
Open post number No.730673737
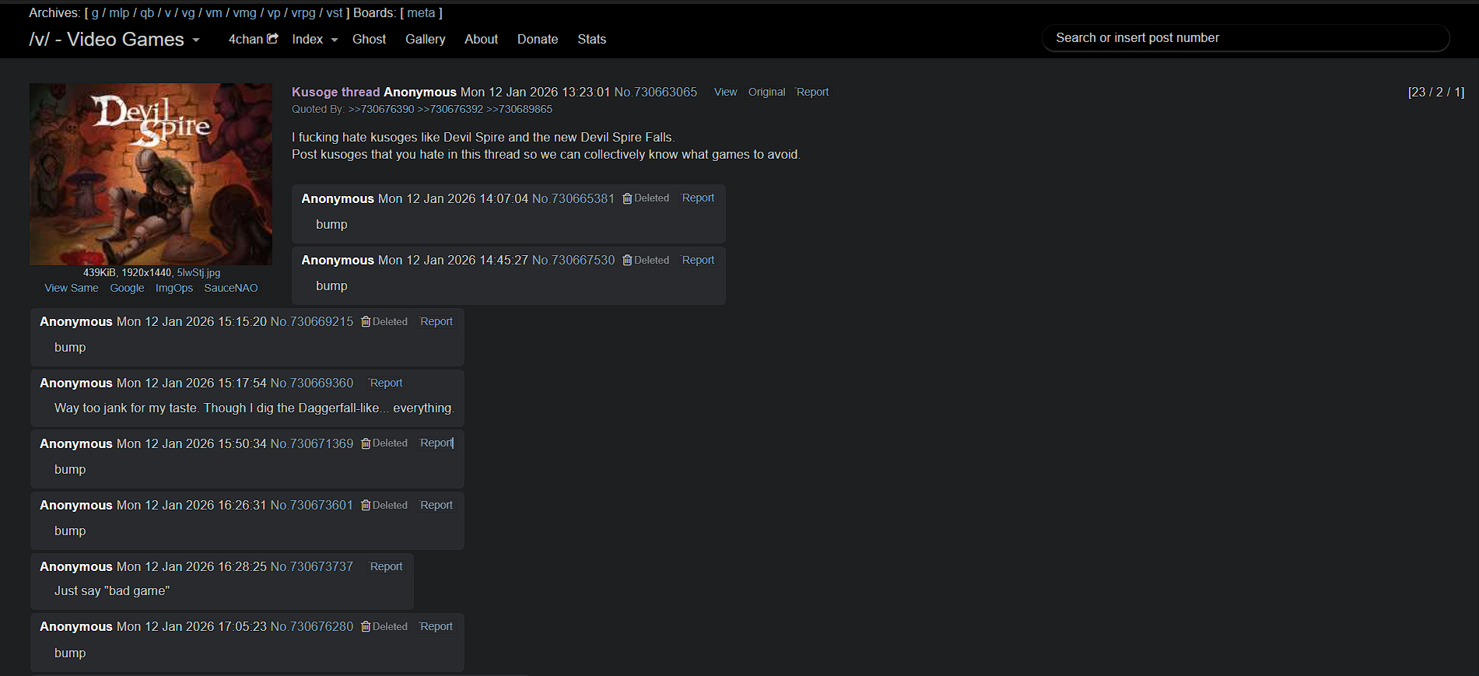tap(312, 567)
